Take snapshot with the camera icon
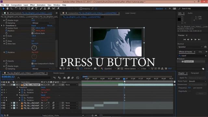Viewport: 208px width, 117px height. 95,69
